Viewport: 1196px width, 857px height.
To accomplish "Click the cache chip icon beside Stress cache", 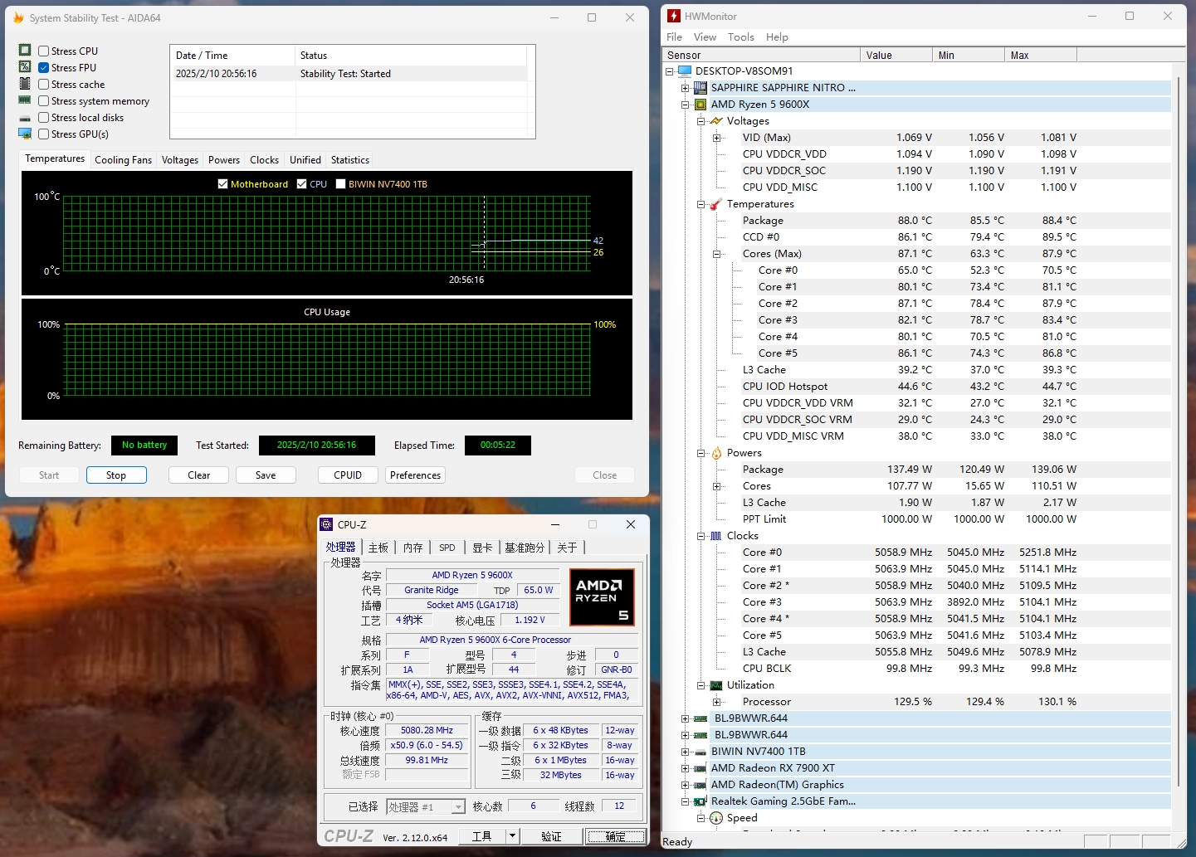I will click(x=25, y=84).
